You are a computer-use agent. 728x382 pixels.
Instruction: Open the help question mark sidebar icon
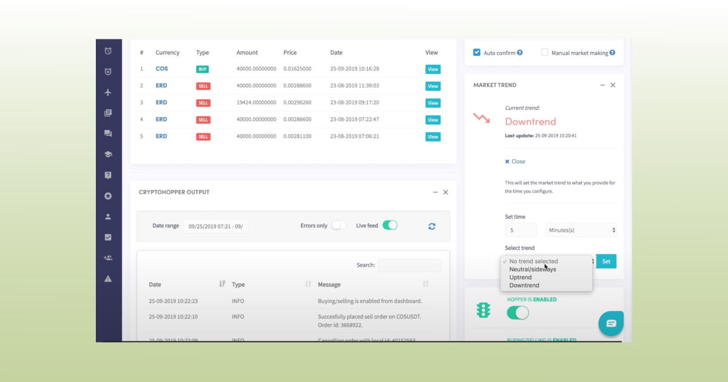tap(108, 175)
